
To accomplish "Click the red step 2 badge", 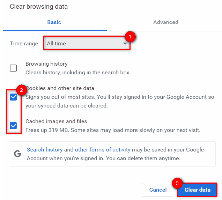I will [x=21, y=90].
